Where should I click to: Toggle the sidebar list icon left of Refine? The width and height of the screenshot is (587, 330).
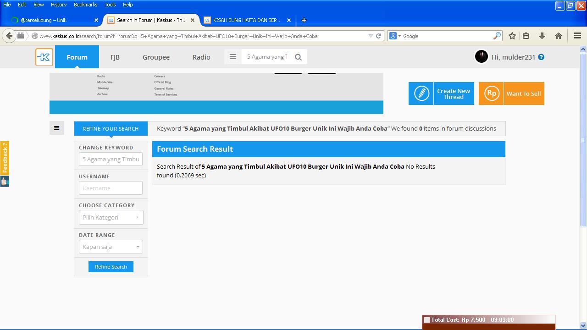point(57,128)
